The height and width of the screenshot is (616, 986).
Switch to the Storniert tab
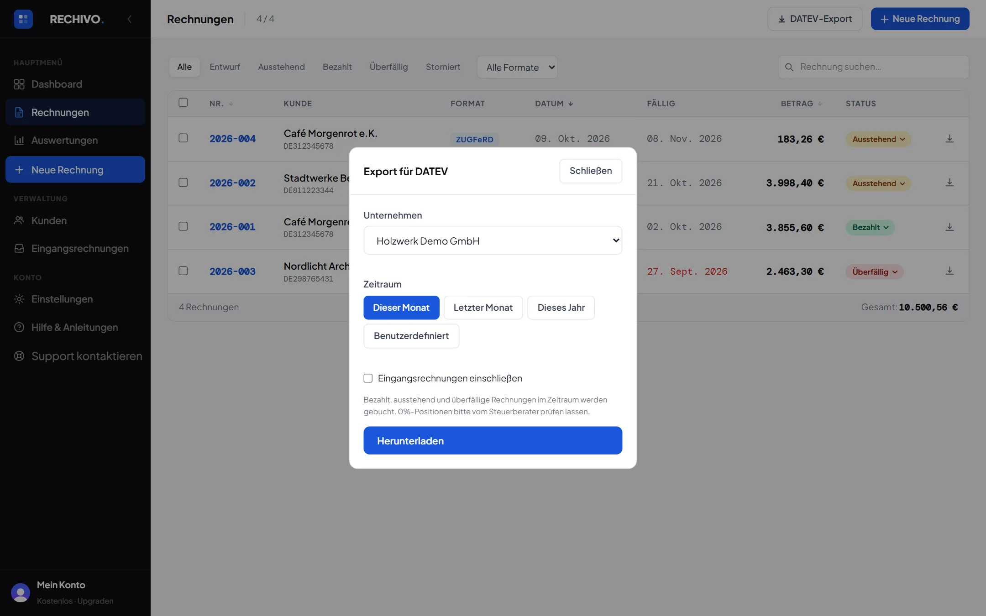(443, 67)
